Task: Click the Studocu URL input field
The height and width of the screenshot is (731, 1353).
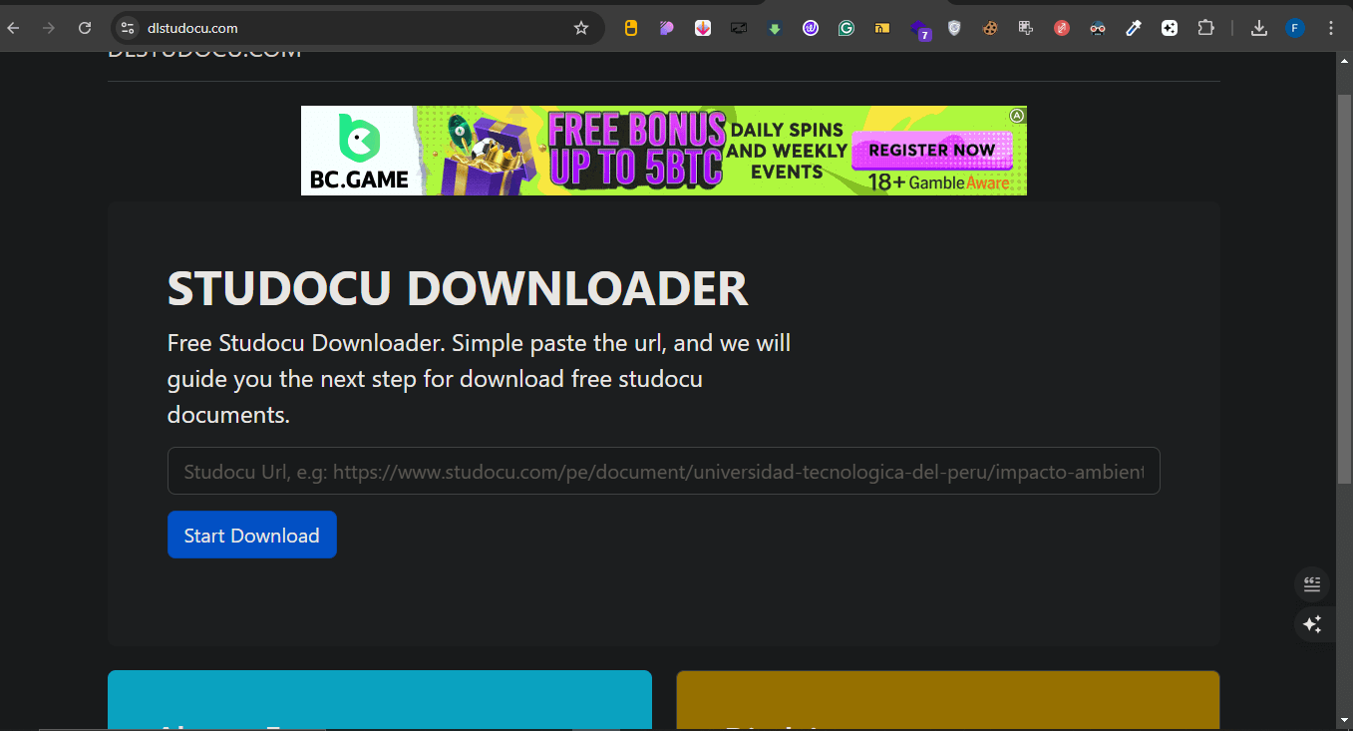Action: (663, 471)
